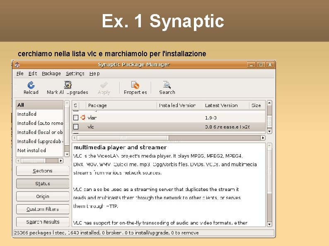Screen dimensions: 329x246
Task: Click the filter list scroll right arrow
Action: [61, 160]
